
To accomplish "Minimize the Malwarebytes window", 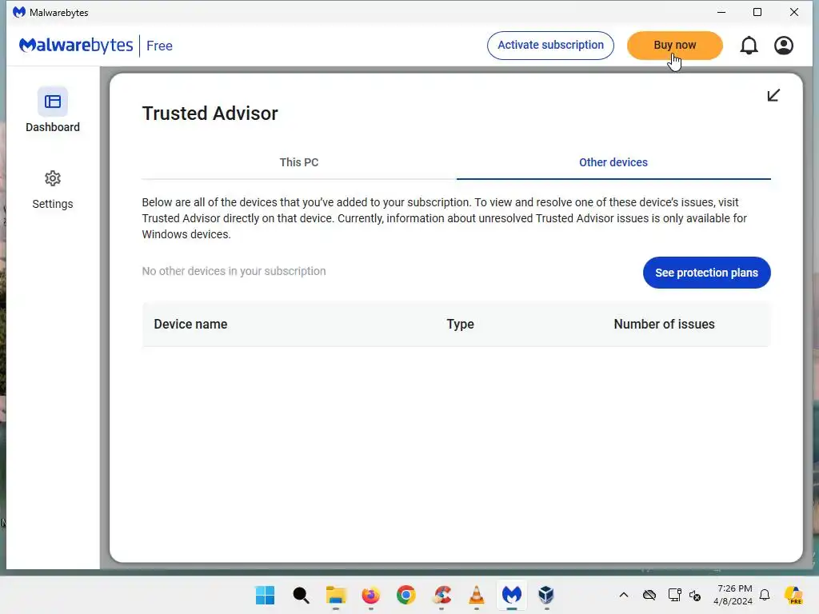I will (721, 12).
